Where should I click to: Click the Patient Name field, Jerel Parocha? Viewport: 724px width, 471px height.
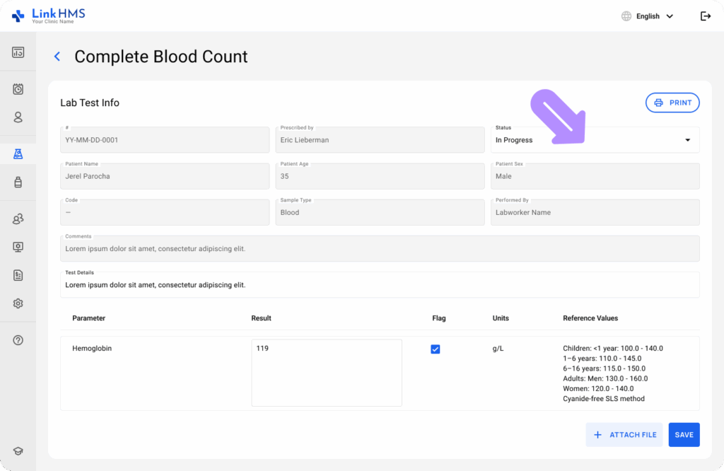[x=165, y=176]
